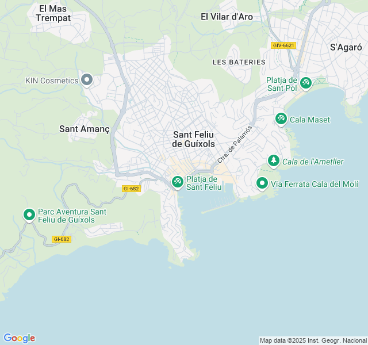Screen dimensions: 368x345
Task: Select the Via Ferrata Cala del Molí pin
Action: pos(262,183)
